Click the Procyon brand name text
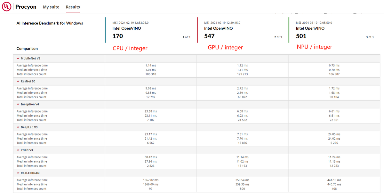The image size is (384, 193). pos(26,7)
